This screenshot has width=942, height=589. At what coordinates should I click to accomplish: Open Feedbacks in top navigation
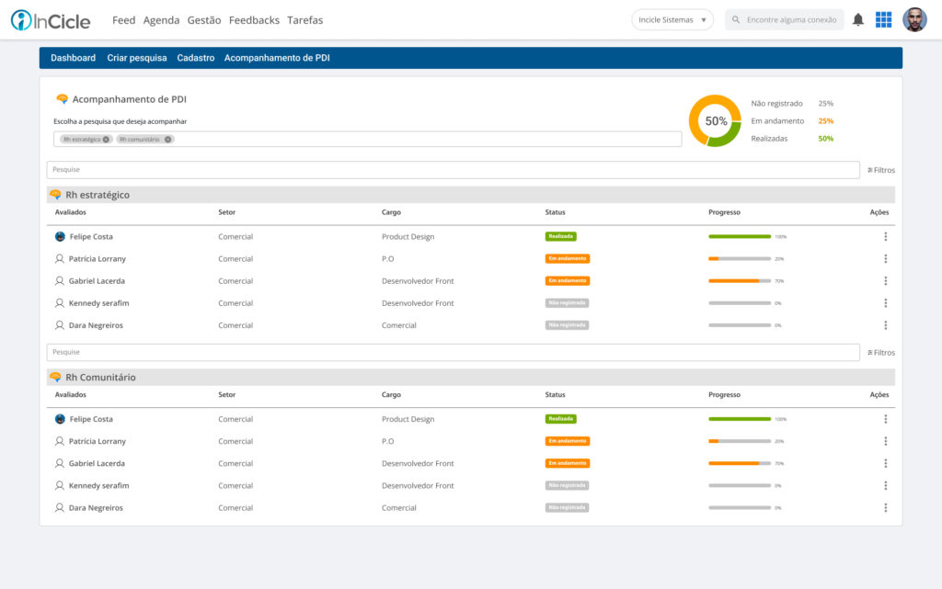point(254,20)
